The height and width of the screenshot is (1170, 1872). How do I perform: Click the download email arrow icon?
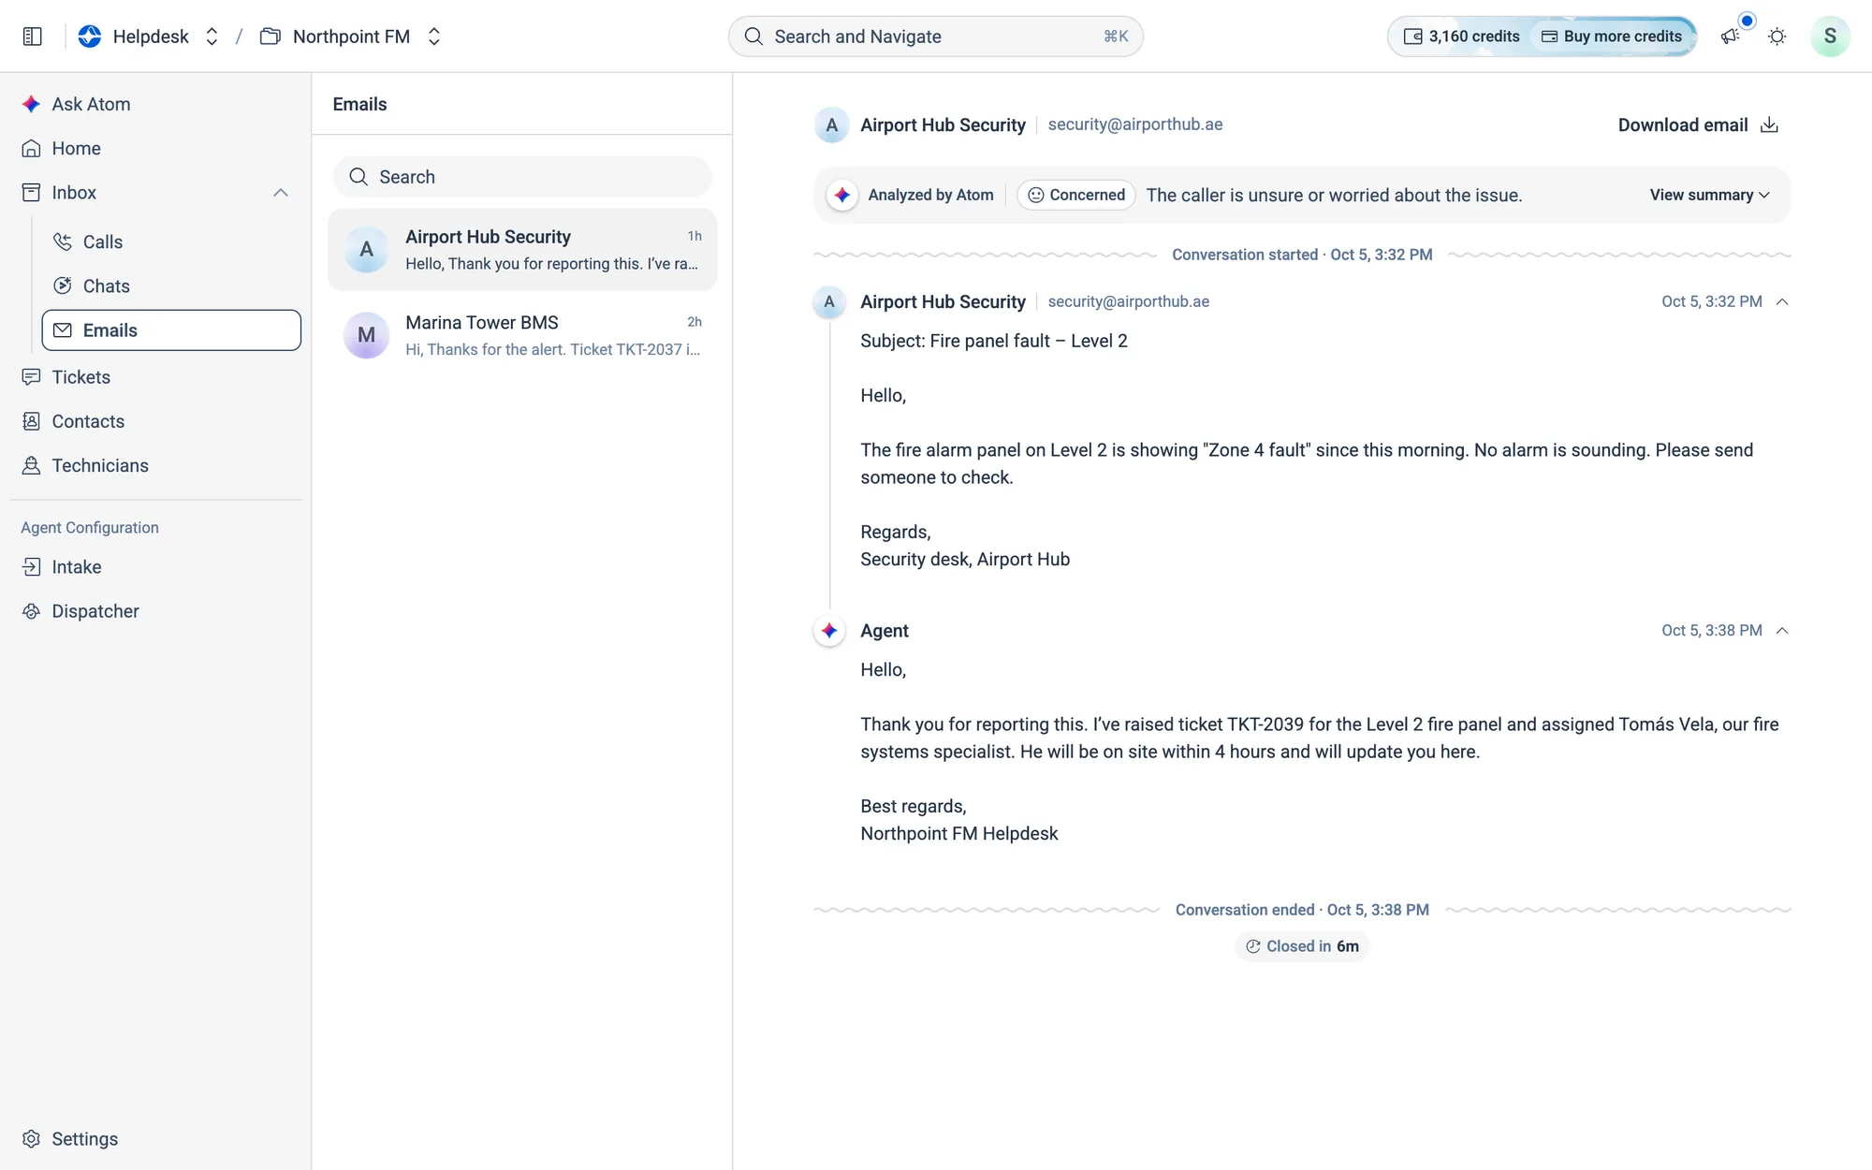click(1769, 125)
